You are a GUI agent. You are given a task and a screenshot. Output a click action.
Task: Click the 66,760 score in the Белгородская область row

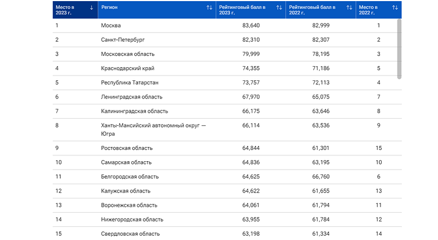coord(321,177)
